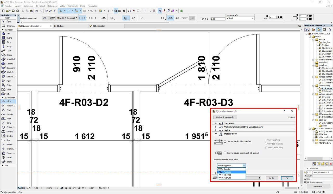Check 'Kótovat pouze nosné části zdí a desek'
Image resolution: width=333 pixels, height=194 pixels.
click(x=225, y=153)
